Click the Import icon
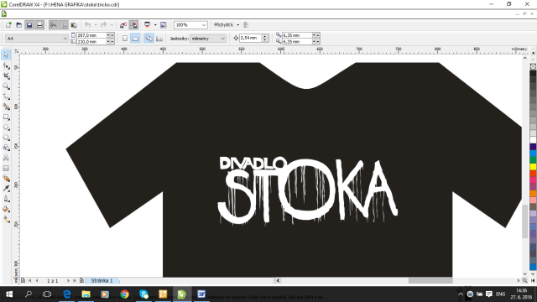Image resolution: width=537 pixels, height=302 pixels. 123,25
